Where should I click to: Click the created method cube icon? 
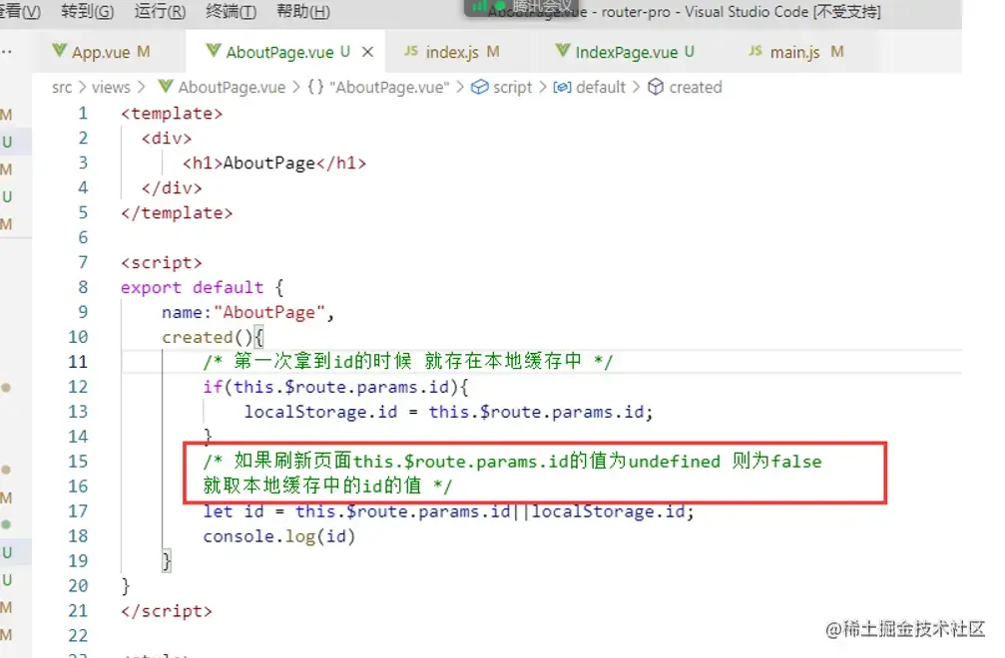coord(655,87)
